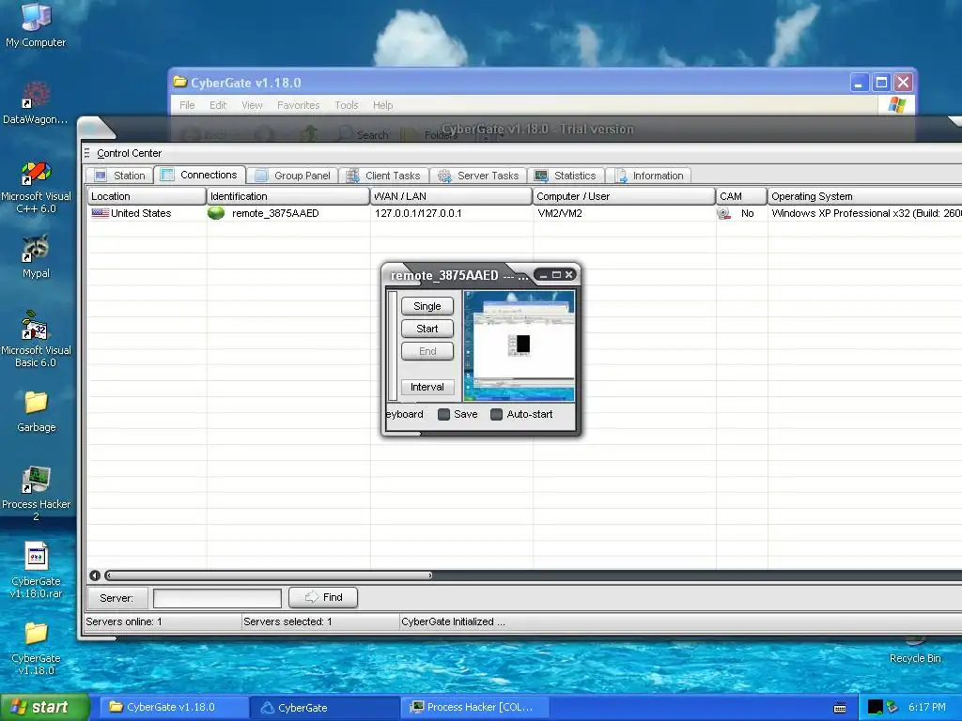
Task: Sort by the Identification column header
Action: pyautogui.click(x=287, y=196)
